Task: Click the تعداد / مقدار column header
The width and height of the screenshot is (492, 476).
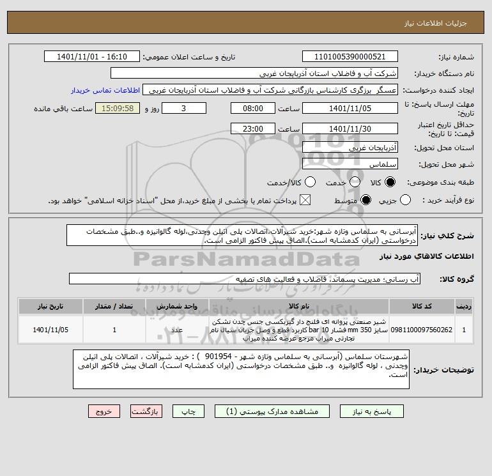Action: (x=114, y=306)
